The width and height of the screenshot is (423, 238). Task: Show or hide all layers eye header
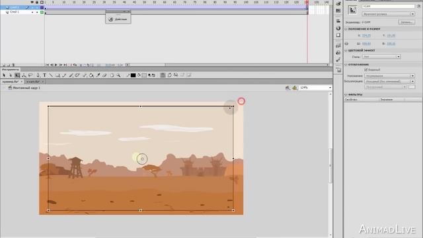click(32, 2)
